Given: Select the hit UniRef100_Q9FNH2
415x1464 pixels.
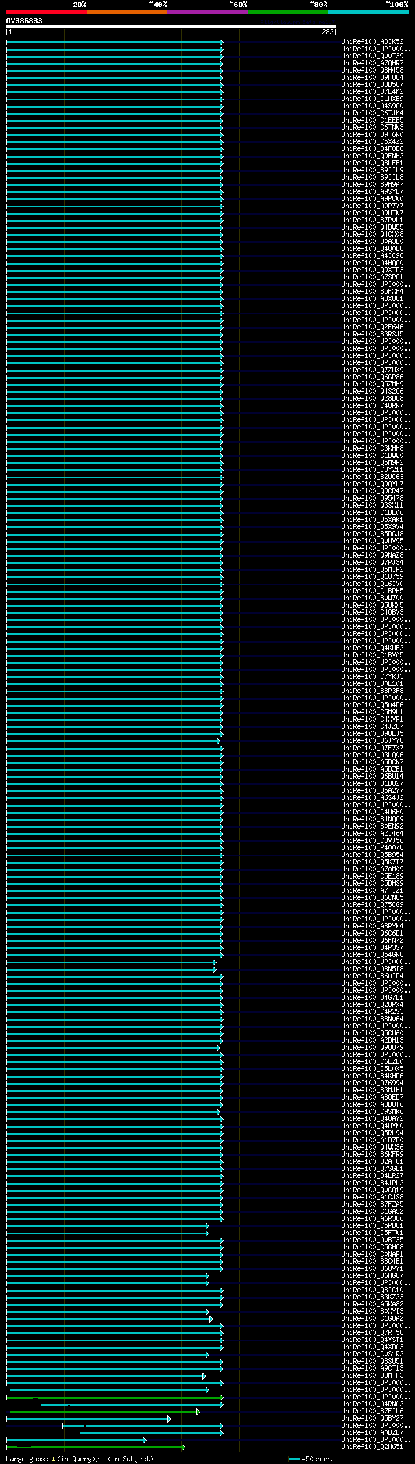Looking at the screenshot, I should [372, 156].
